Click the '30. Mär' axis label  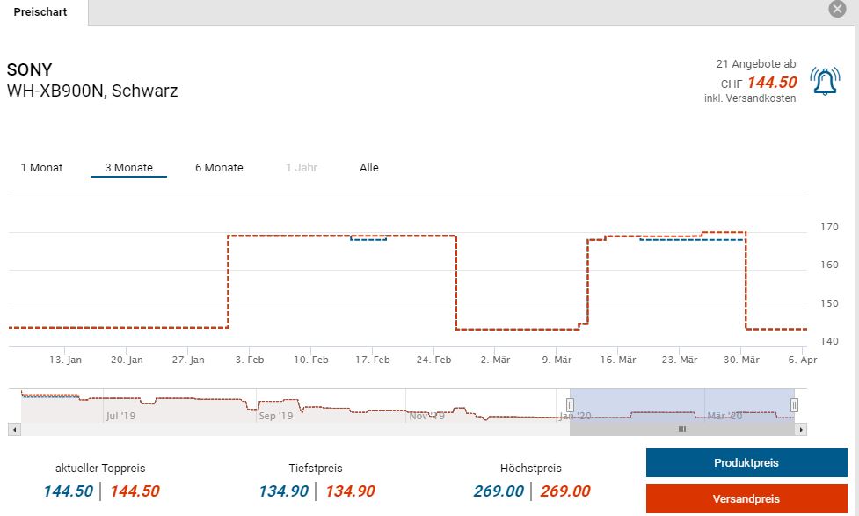[741, 360]
